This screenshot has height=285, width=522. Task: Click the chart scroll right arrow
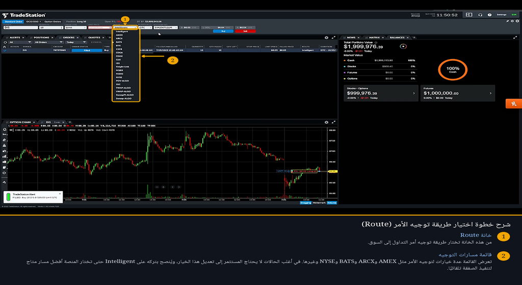[179, 187]
